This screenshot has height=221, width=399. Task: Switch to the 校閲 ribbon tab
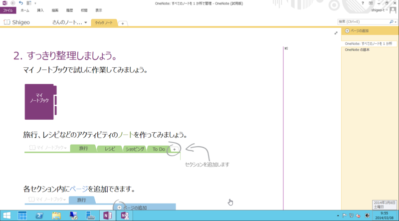click(84, 10)
